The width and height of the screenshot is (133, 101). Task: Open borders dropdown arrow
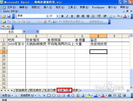click(x=114, y=16)
